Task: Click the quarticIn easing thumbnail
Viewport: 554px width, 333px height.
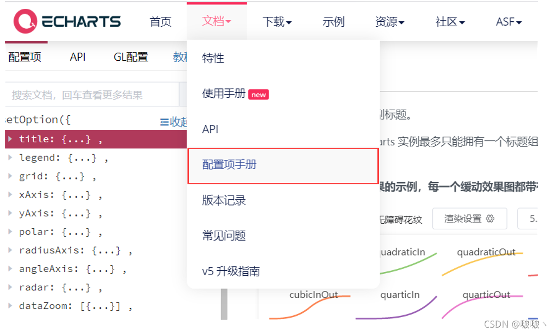Action: coord(396,304)
